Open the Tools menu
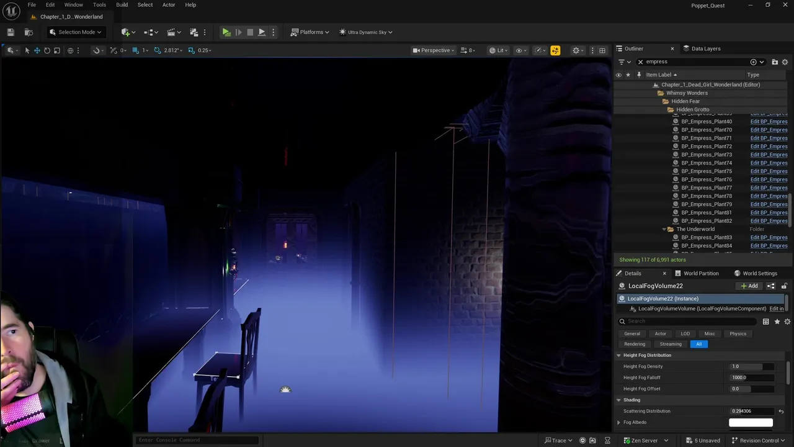Image resolution: width=794 pixels, height=447 pixels. coord(99,5)
